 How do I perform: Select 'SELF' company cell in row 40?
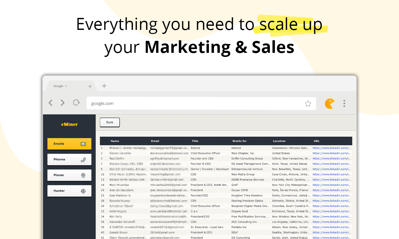click(x=235, y=232)
